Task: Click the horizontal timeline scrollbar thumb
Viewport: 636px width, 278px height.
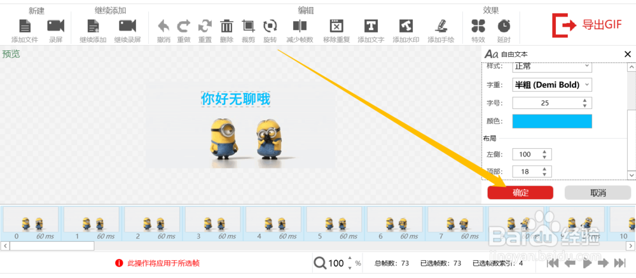Action: click(x=52, y=246)
